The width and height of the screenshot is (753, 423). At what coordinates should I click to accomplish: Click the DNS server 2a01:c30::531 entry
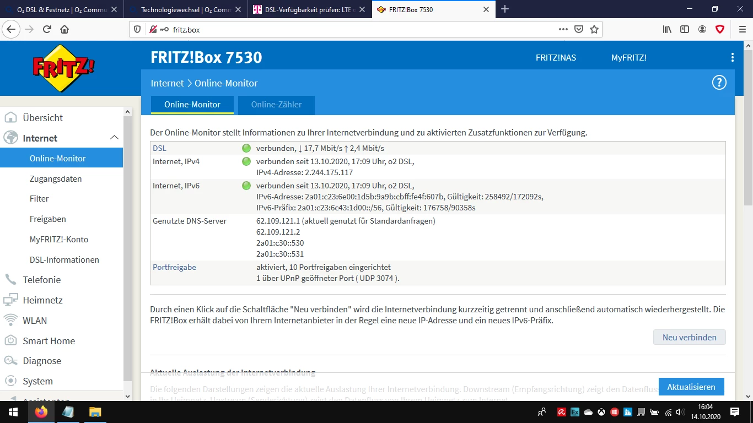(x=280, y=254)
